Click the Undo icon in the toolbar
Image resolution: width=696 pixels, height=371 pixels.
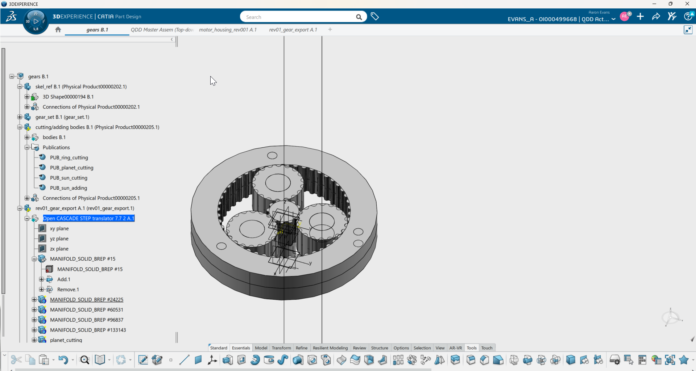pos(63,360)
